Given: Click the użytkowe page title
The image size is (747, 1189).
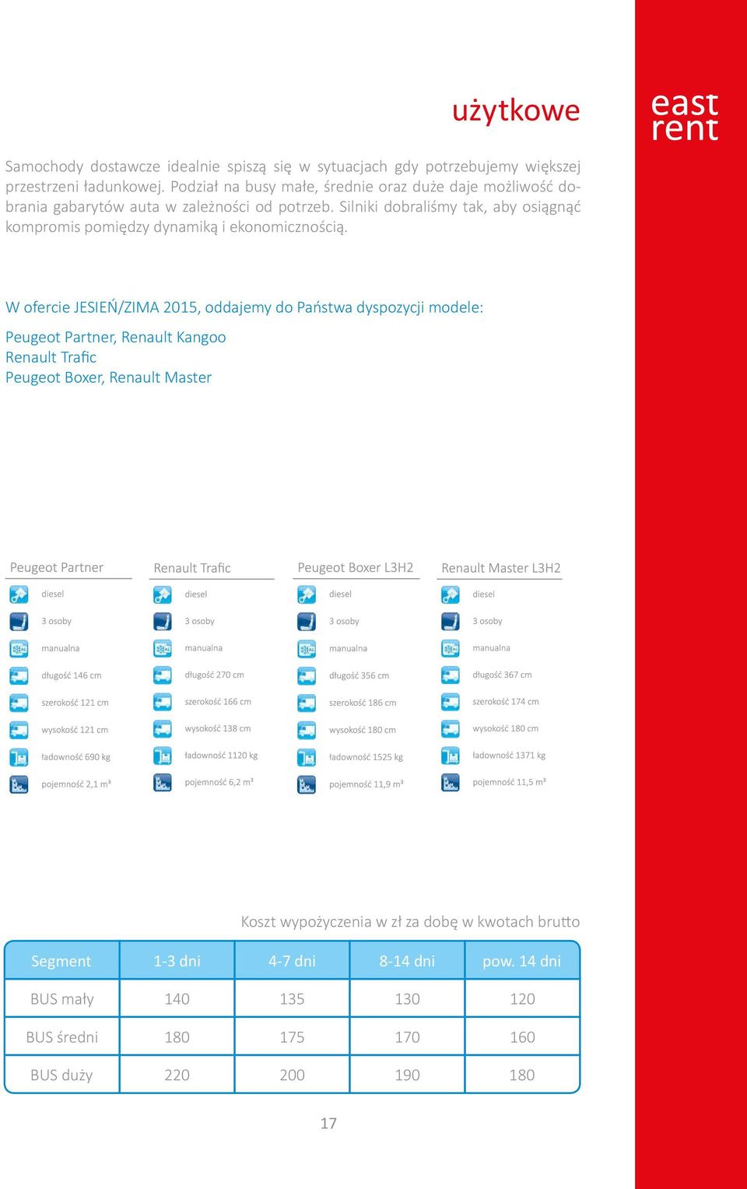Looking at the screenshot, I should (516, 110).
